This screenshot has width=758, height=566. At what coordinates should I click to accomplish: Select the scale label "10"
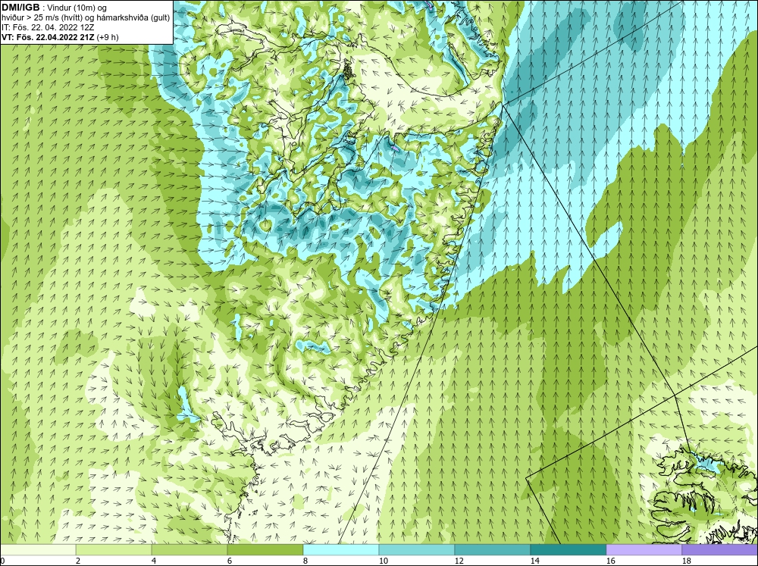click(x=384, y=561)
